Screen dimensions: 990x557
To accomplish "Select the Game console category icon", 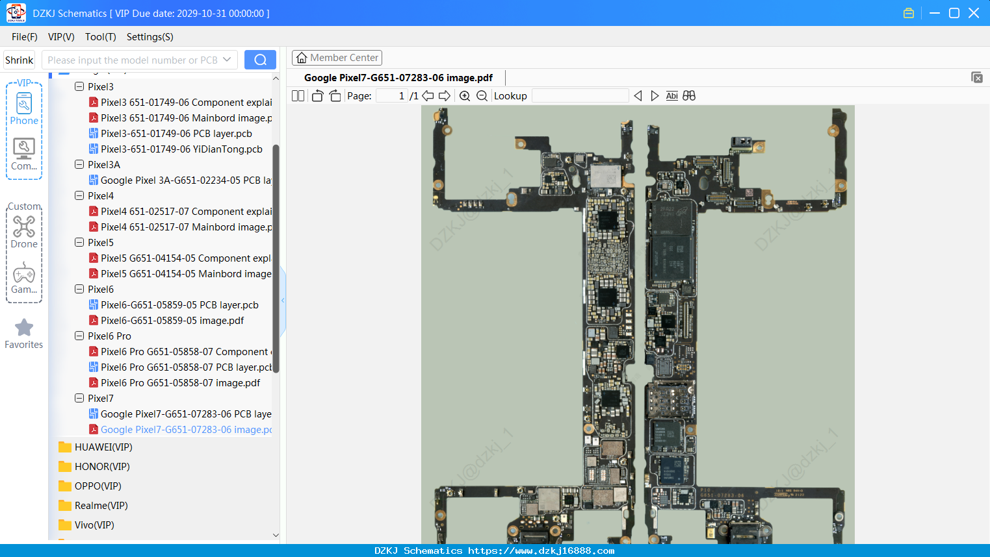I will [24, 278].
